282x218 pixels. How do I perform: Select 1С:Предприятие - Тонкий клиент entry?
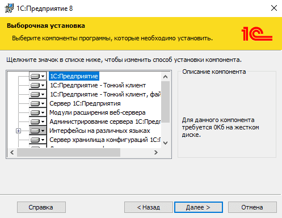pos(98,85)
